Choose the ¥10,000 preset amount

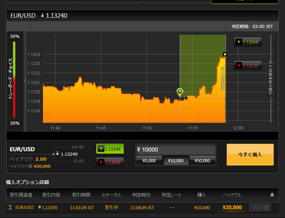[176, 160]
